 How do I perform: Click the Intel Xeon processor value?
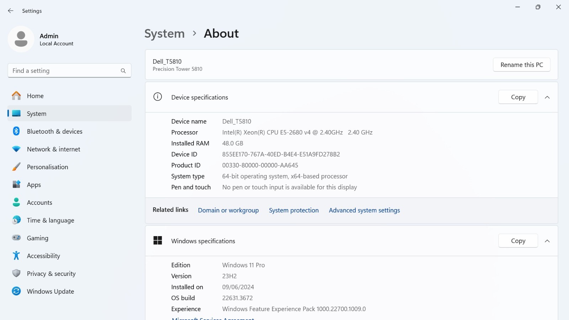(x=297, y=132)
